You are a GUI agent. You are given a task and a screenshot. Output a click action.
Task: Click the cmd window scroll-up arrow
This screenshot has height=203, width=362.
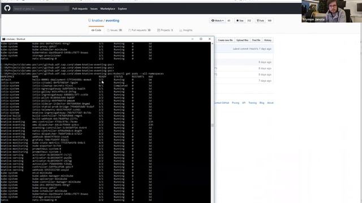213,44
